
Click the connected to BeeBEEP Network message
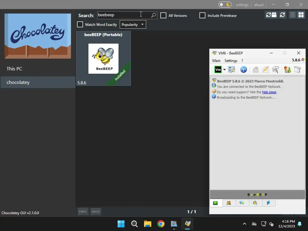point(249,87)
